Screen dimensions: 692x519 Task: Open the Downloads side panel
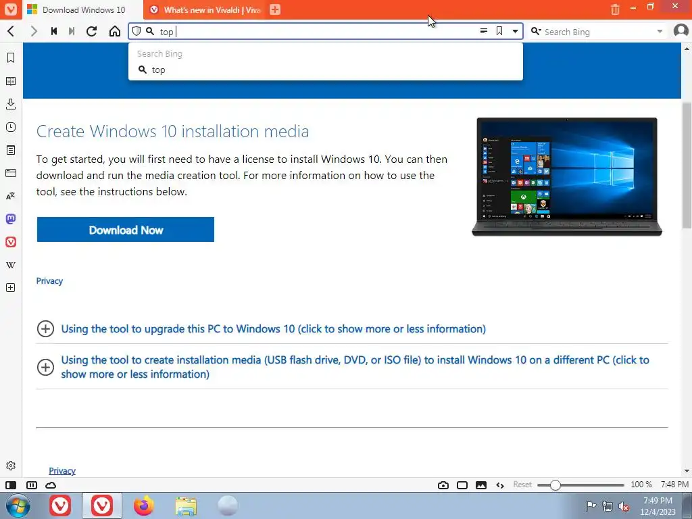(x=11, y=103)
